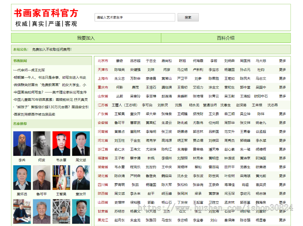303x226 pixels.
Task: Click the 搜索 search button
Action: (188, 18)
